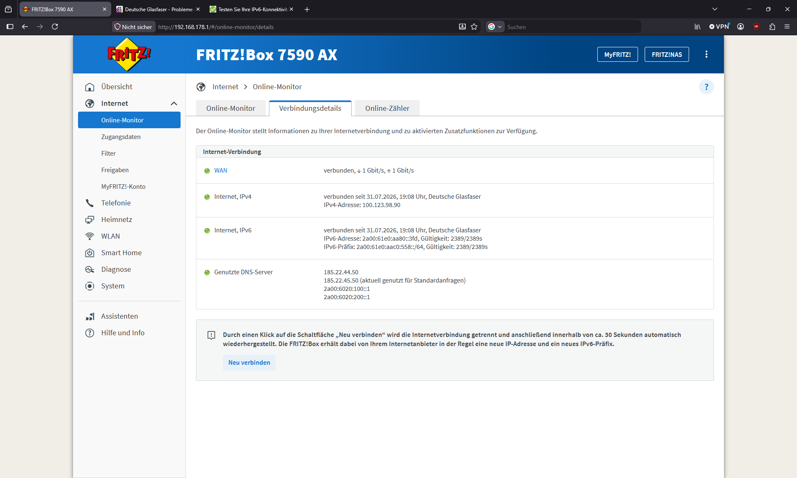Switch to the Online-Zähler tab
The image size is (797, 478).
pos(387,108)
